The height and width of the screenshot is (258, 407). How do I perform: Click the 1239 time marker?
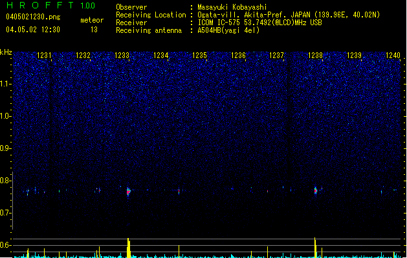coord(355,55)
